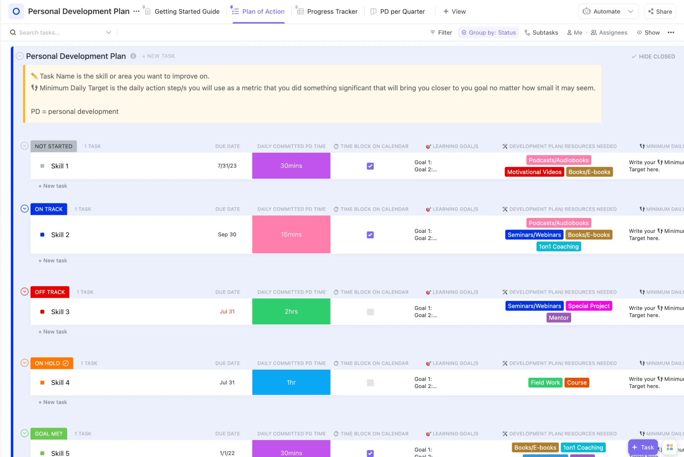
Task: Toggle Skill 2 time block checkbox
Action: point(370,235)
